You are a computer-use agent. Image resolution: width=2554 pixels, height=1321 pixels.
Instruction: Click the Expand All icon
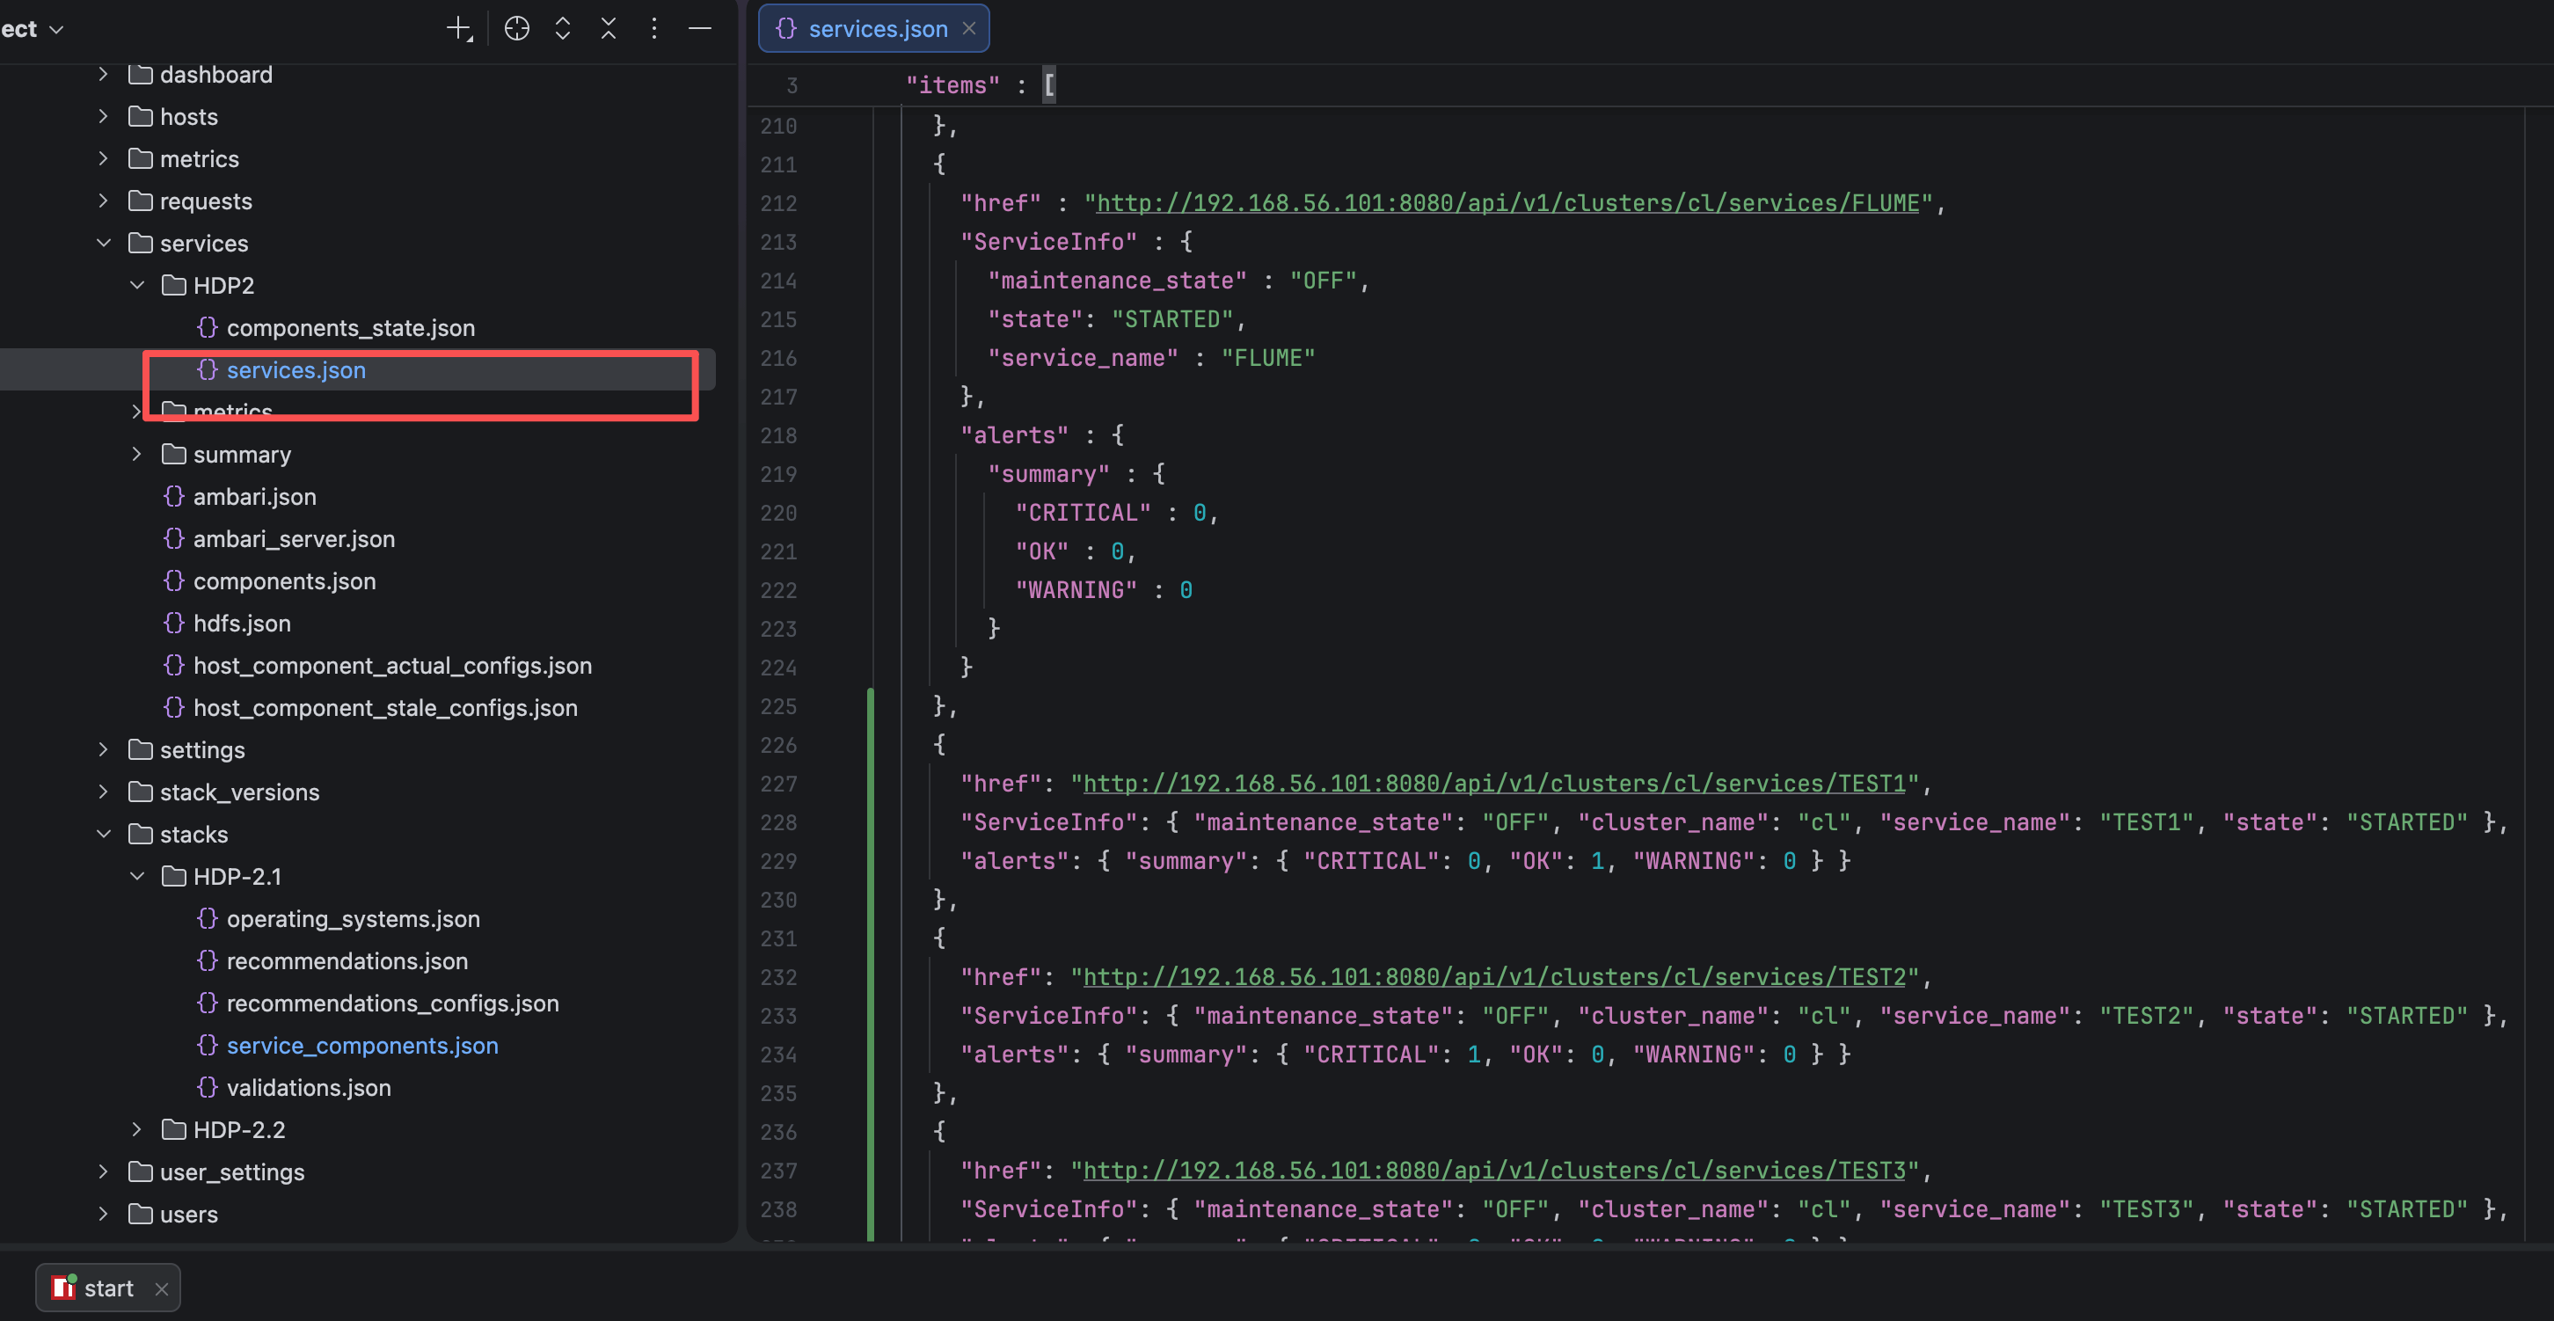pyautogui.click(x=562, y=29)
